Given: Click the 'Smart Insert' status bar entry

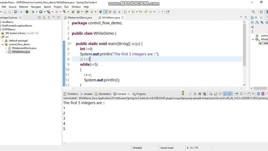Looking at the screenshot, I should 167,148.
